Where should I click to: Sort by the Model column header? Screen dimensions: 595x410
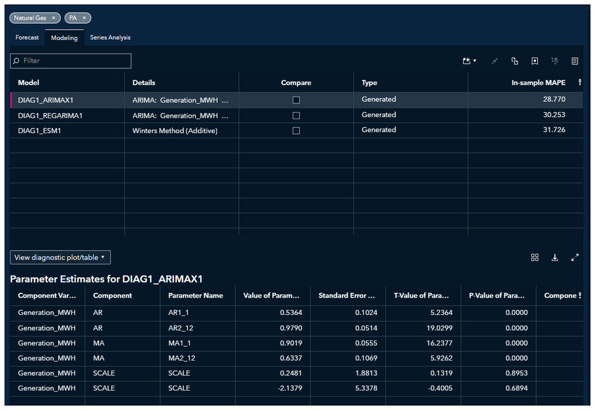(29, 83)
